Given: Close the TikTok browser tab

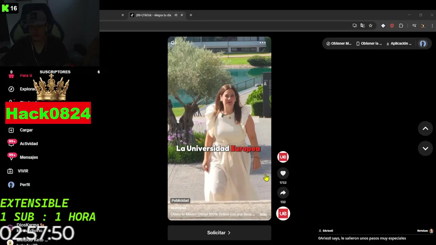Looking at the screenshot, I should pos(182,15).
